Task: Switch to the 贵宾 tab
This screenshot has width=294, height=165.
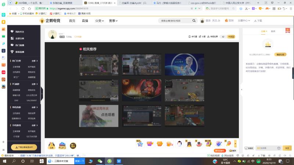Action: [273, 31]
